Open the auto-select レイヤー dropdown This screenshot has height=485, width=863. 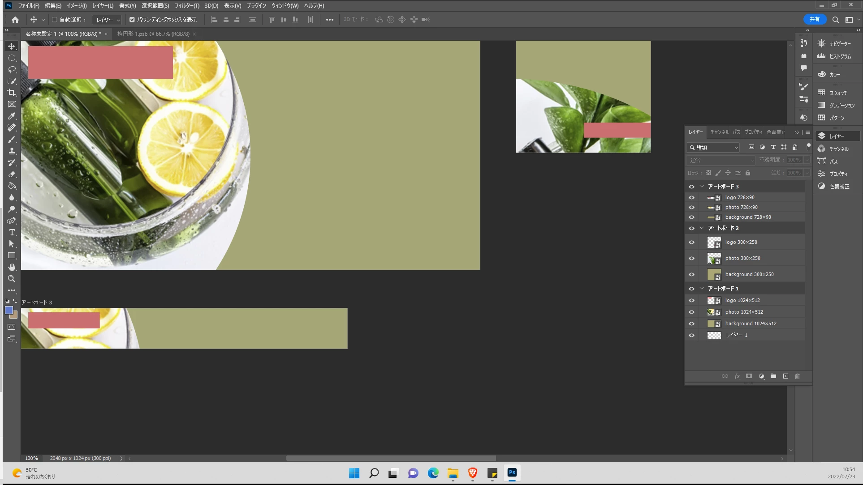tap(107, 20)
